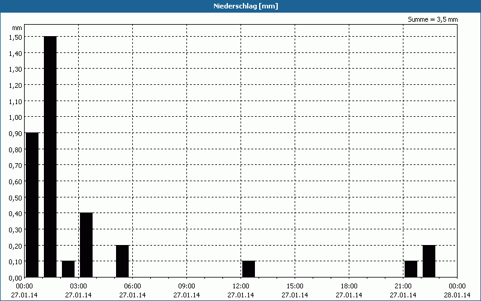Click the 03:00 time axis label

point(79,287)
